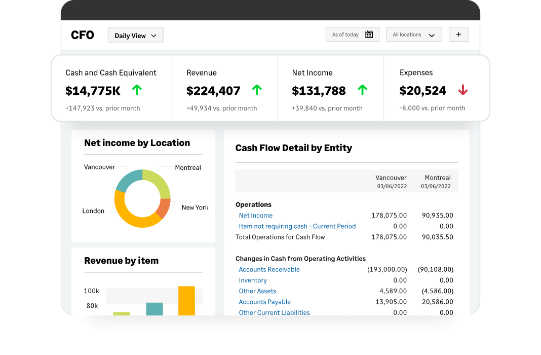Screen dimensions: 541x355
Task: Open the Daily View dropdown
Action: click(x=135, y=35)
